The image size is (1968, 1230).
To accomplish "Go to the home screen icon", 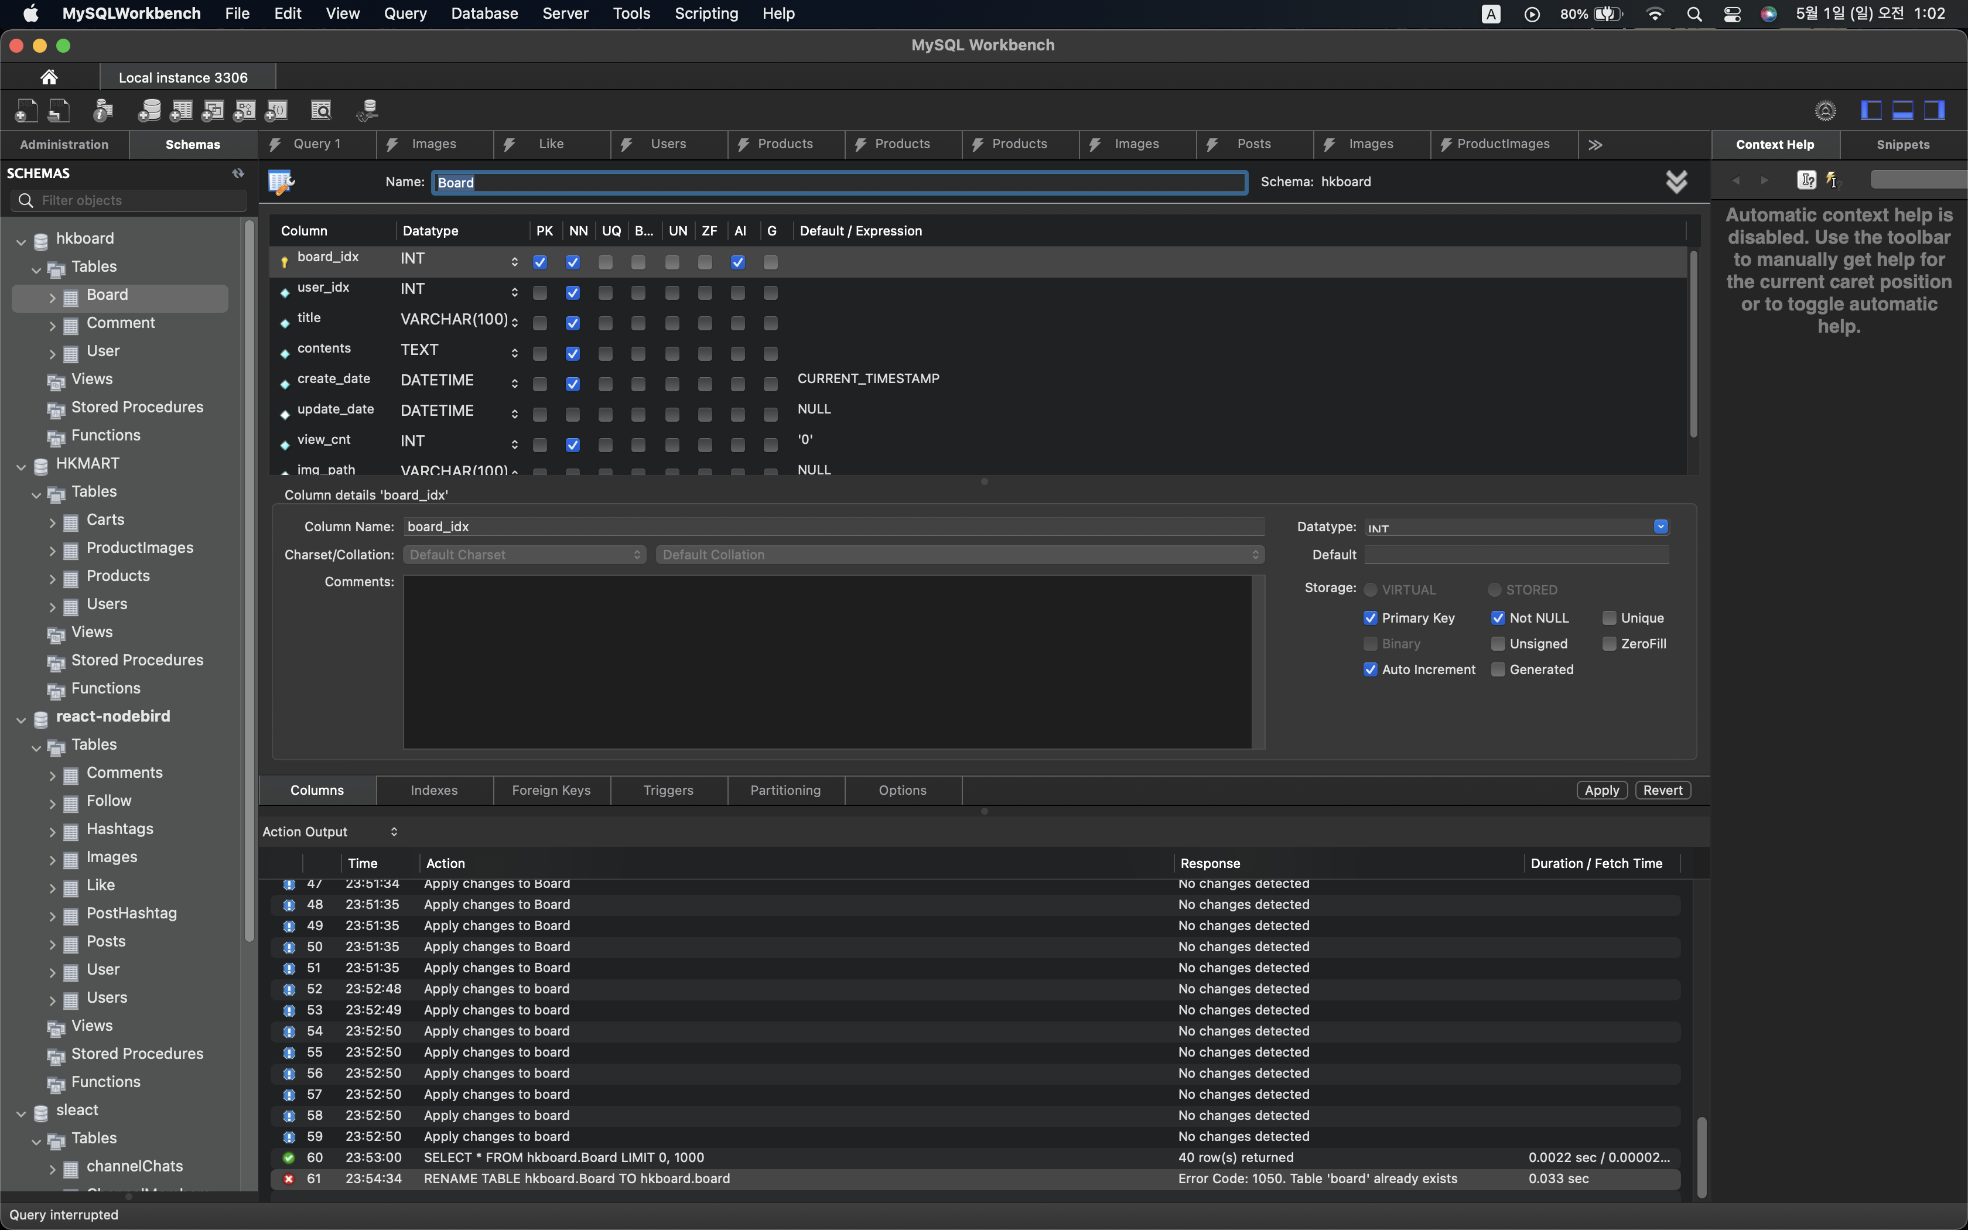I will pos(49,77).
